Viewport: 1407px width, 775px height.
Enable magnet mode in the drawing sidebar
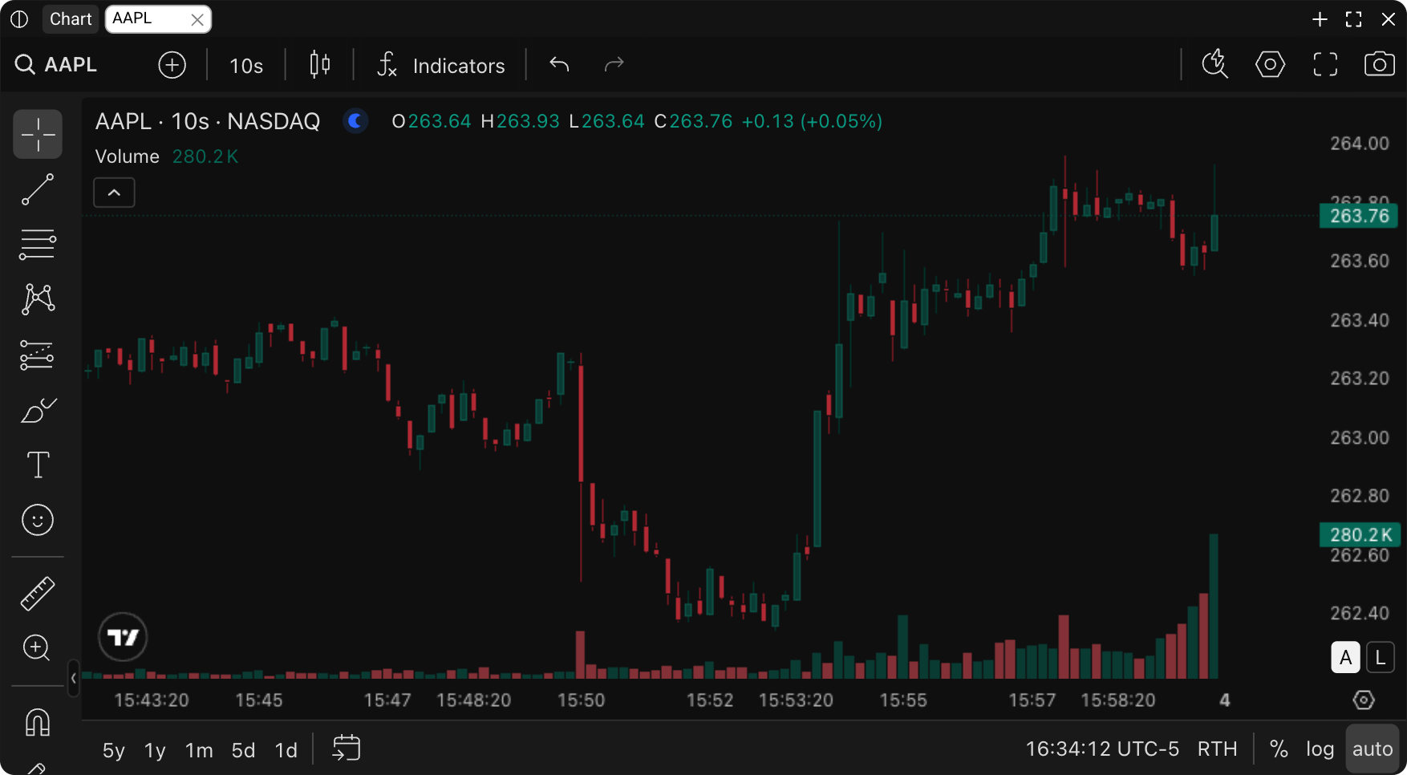[37, 722]
